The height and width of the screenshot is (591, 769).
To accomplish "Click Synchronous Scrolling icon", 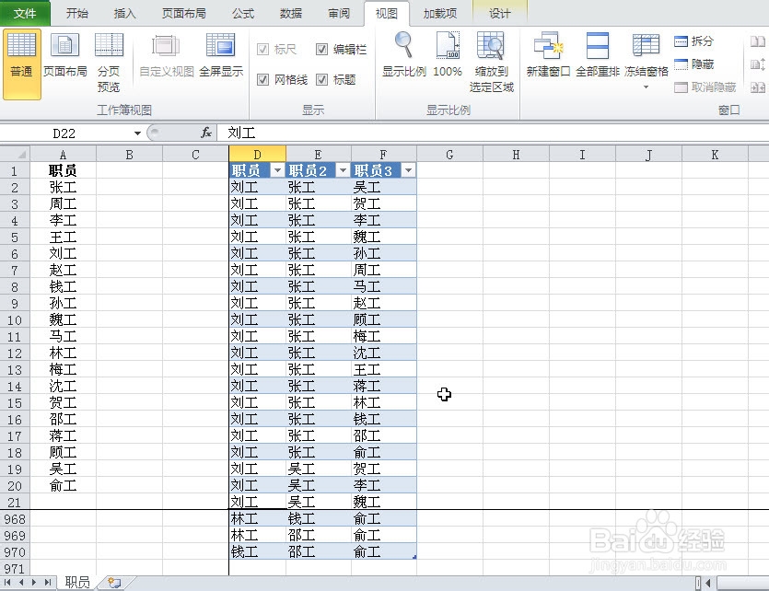I will [758, 64].
